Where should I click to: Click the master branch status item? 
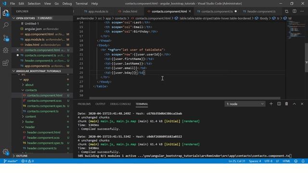click(x=11, y=161)
